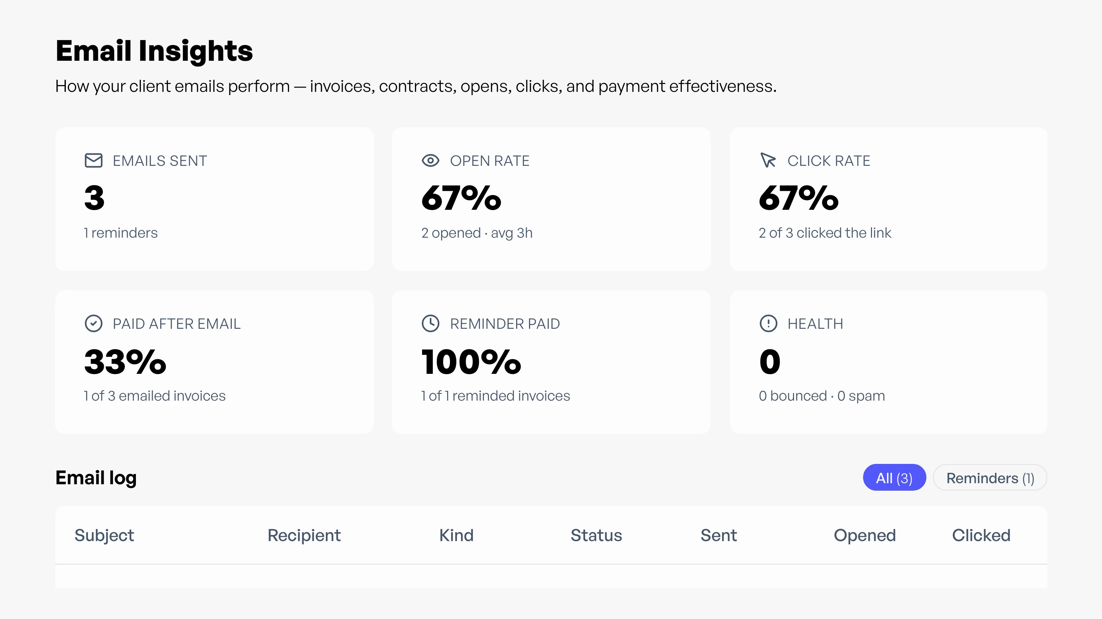Click the 33% paid after email value
Screen dimensions: 1102x619
point(125,362)
